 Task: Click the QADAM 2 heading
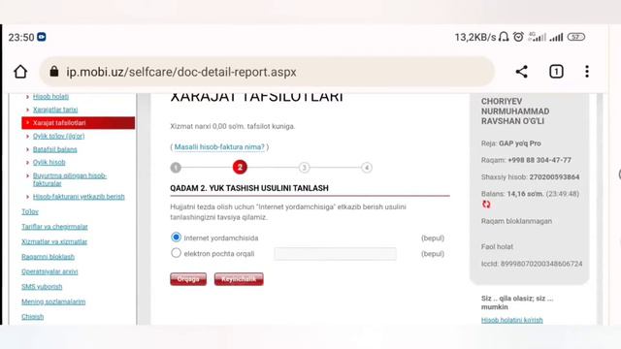click(x=249, y=188)
